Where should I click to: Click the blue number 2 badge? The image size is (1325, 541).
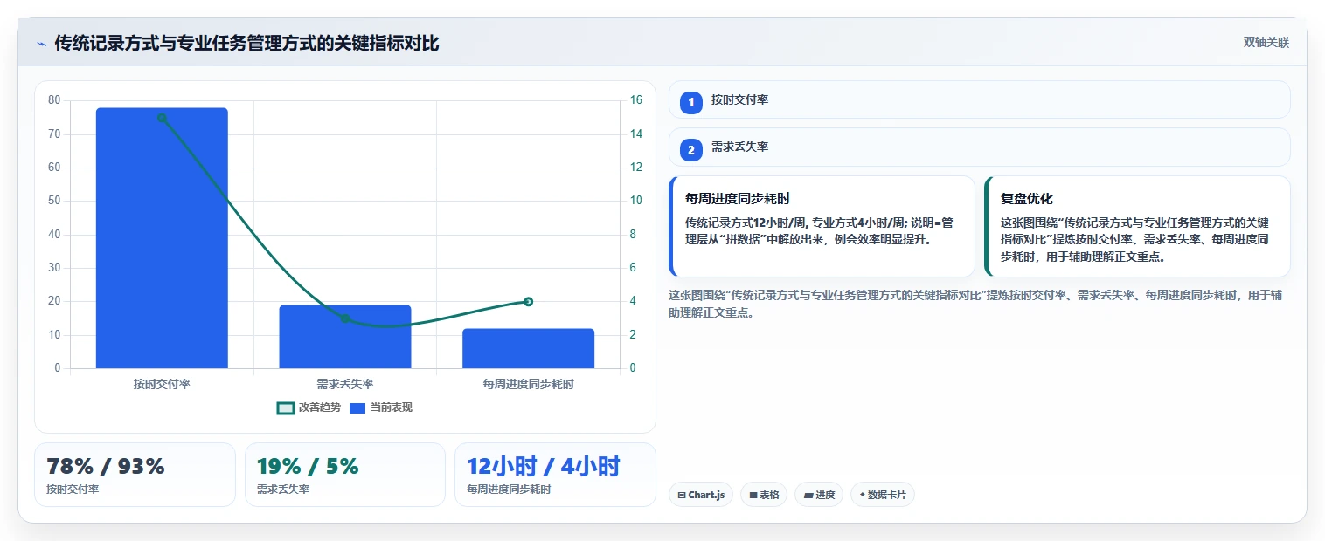coord(690,150)
